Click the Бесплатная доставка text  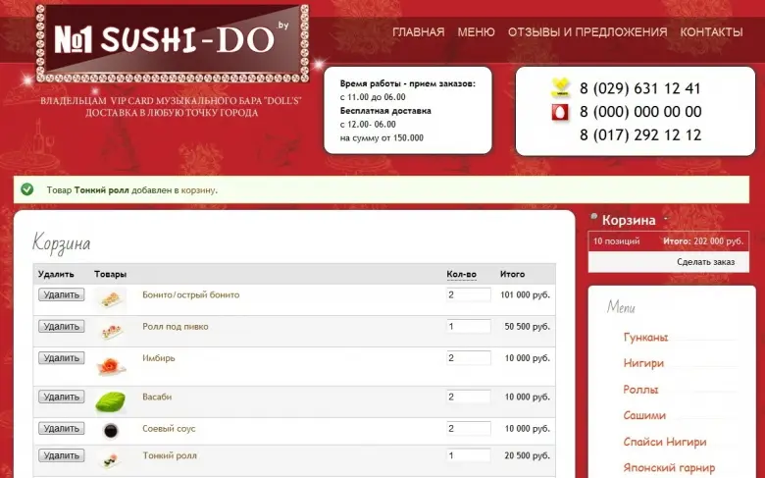coord(385,111)
